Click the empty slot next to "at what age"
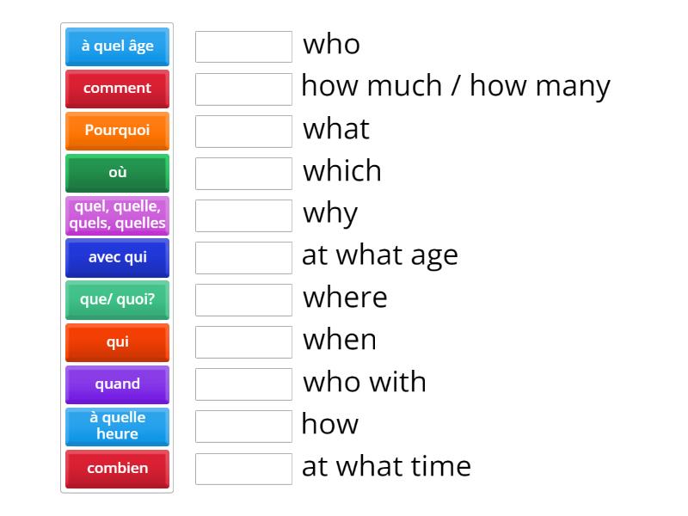The width and height of the screenshot is (688, 516). 243,257
